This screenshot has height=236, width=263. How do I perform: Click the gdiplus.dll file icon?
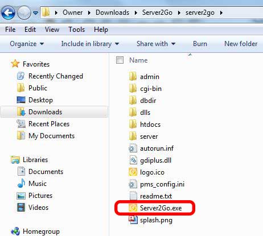click(x=133, y=160)
